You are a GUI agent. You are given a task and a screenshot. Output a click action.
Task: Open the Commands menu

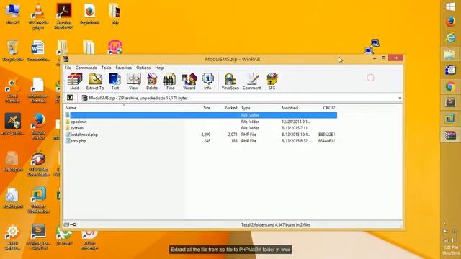tap(86, 68)
